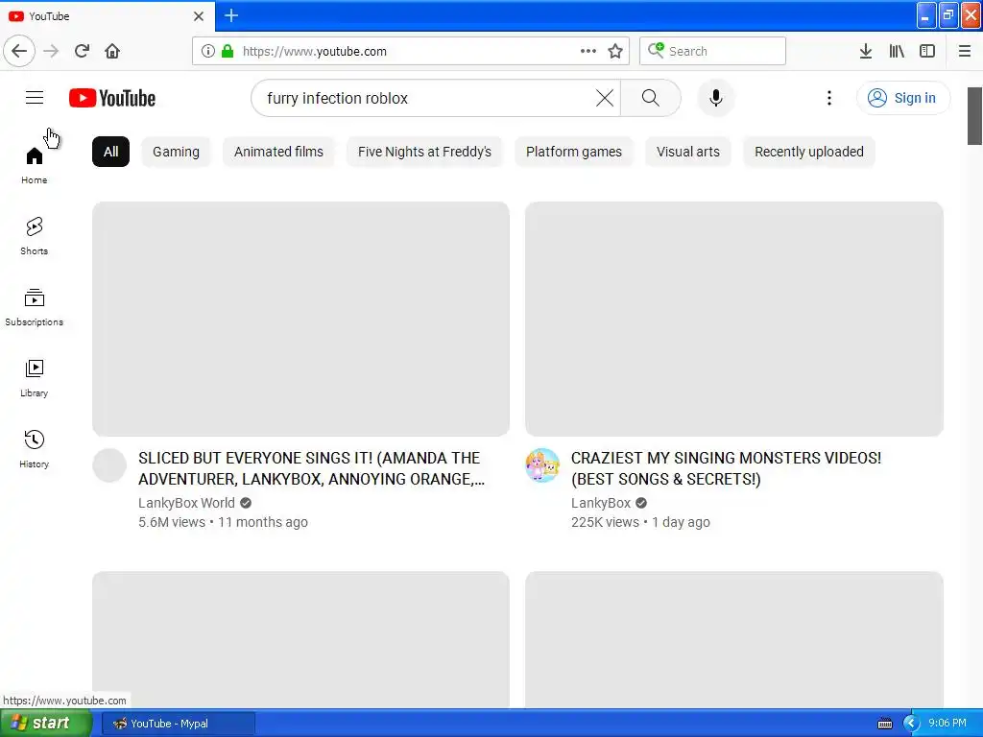Open the browser hamburger menu
This screenshot has width=983, height=737.
965,52
